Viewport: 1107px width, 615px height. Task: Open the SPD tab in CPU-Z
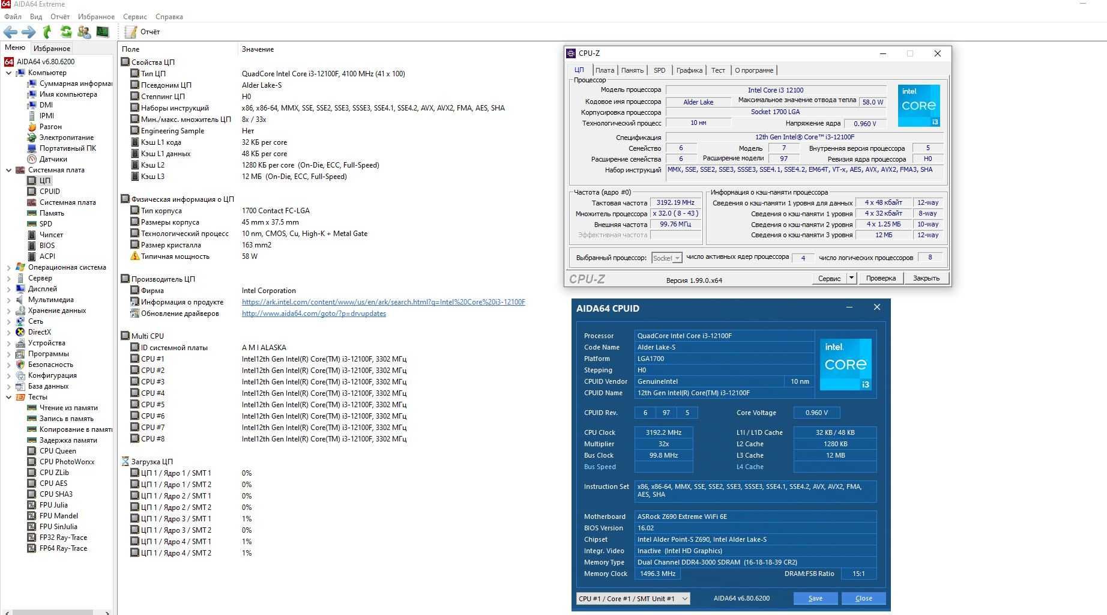(x=659, y=70)
